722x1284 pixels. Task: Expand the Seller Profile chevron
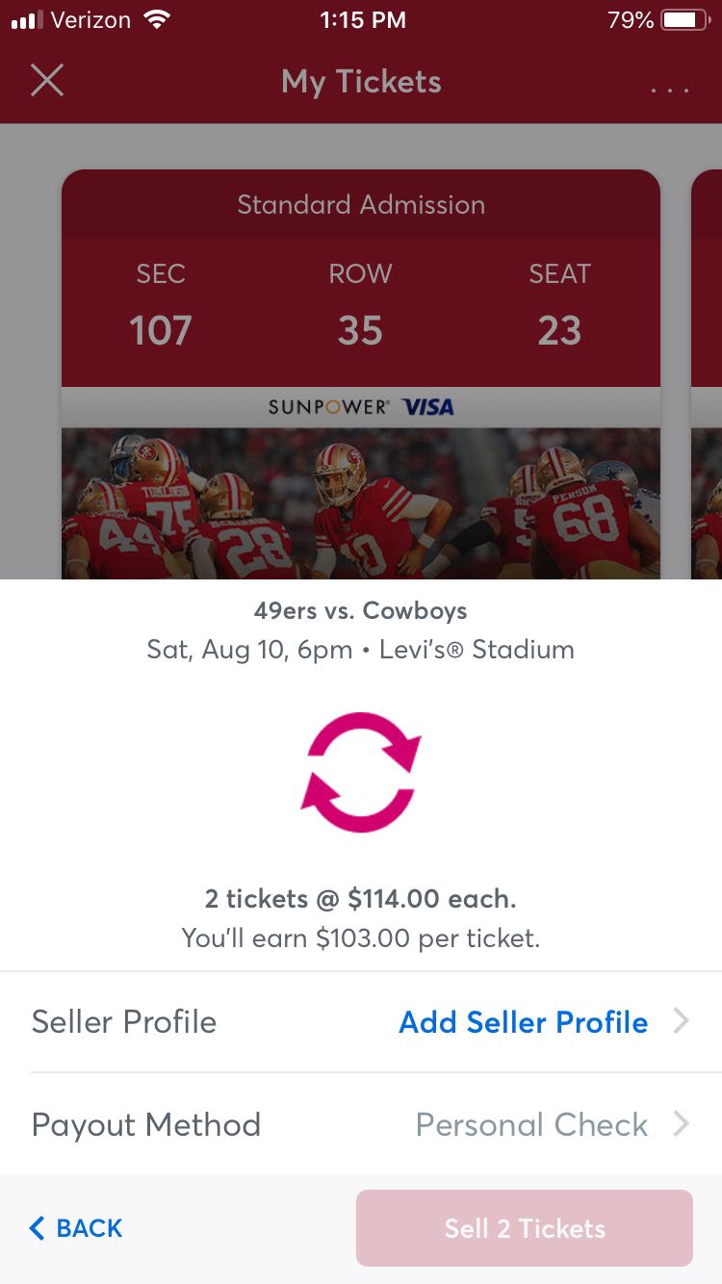pos(681,1021)
